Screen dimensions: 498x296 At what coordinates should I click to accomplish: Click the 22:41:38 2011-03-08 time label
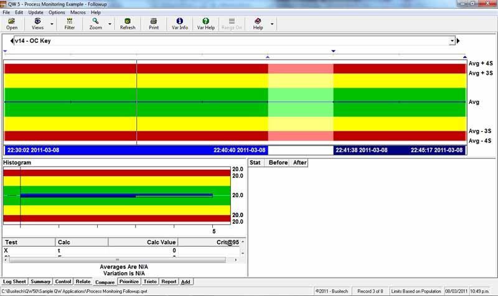coord(362,150)
